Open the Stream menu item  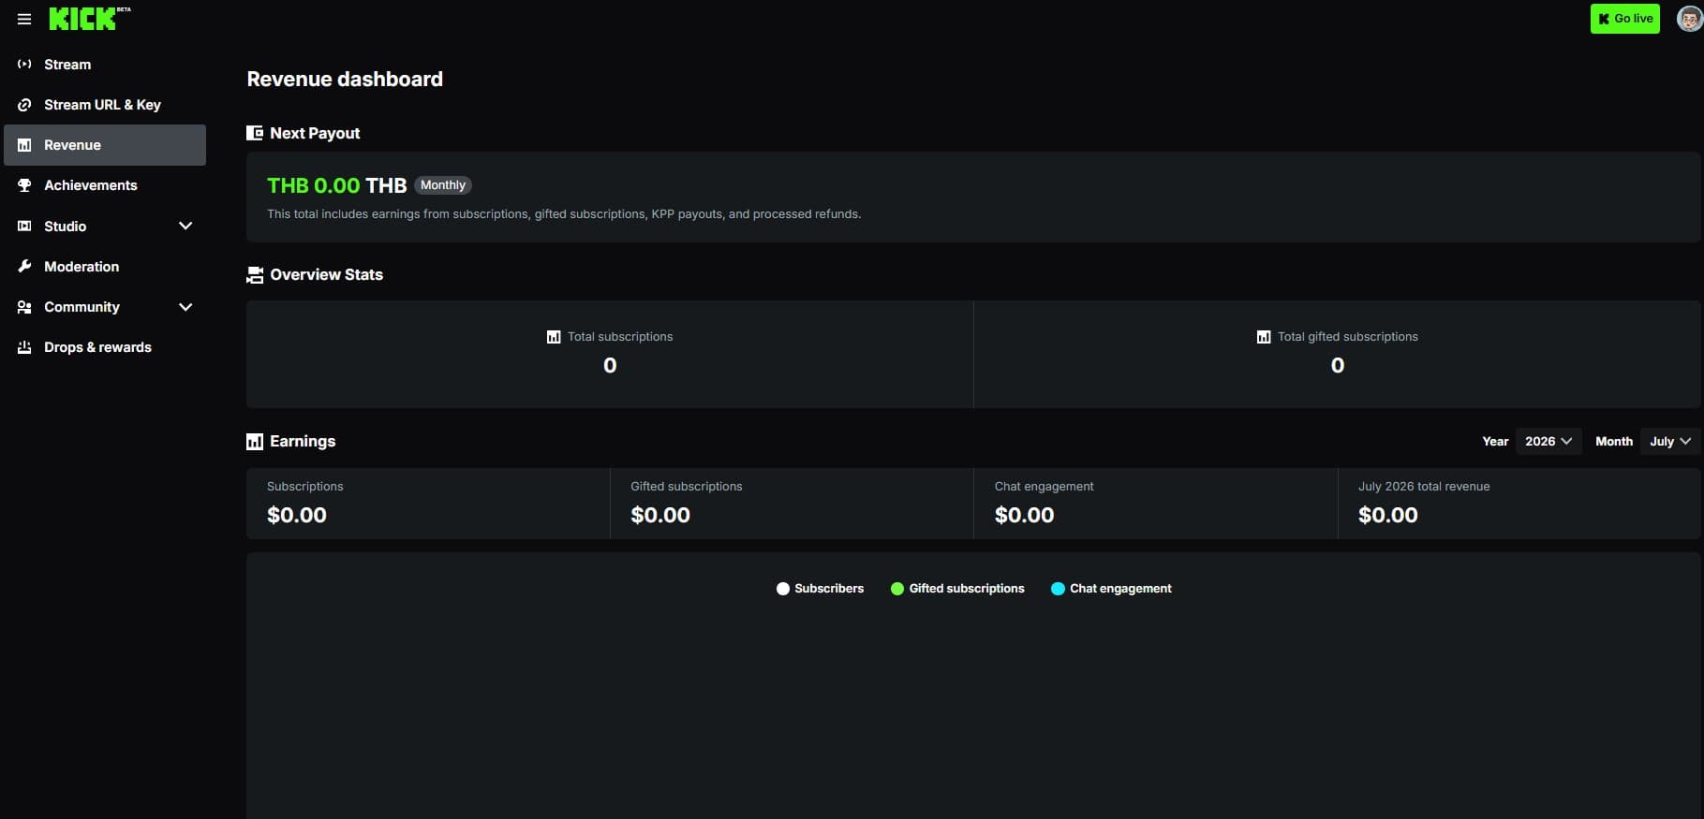coord(105,65)
